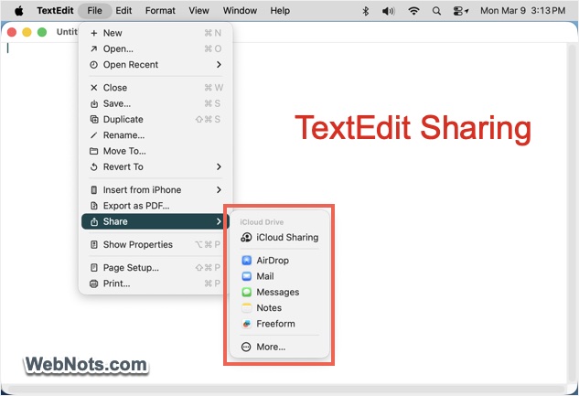Click the Page Setup page icon
This screenshot has height=396, width=579.
(94, 268)
